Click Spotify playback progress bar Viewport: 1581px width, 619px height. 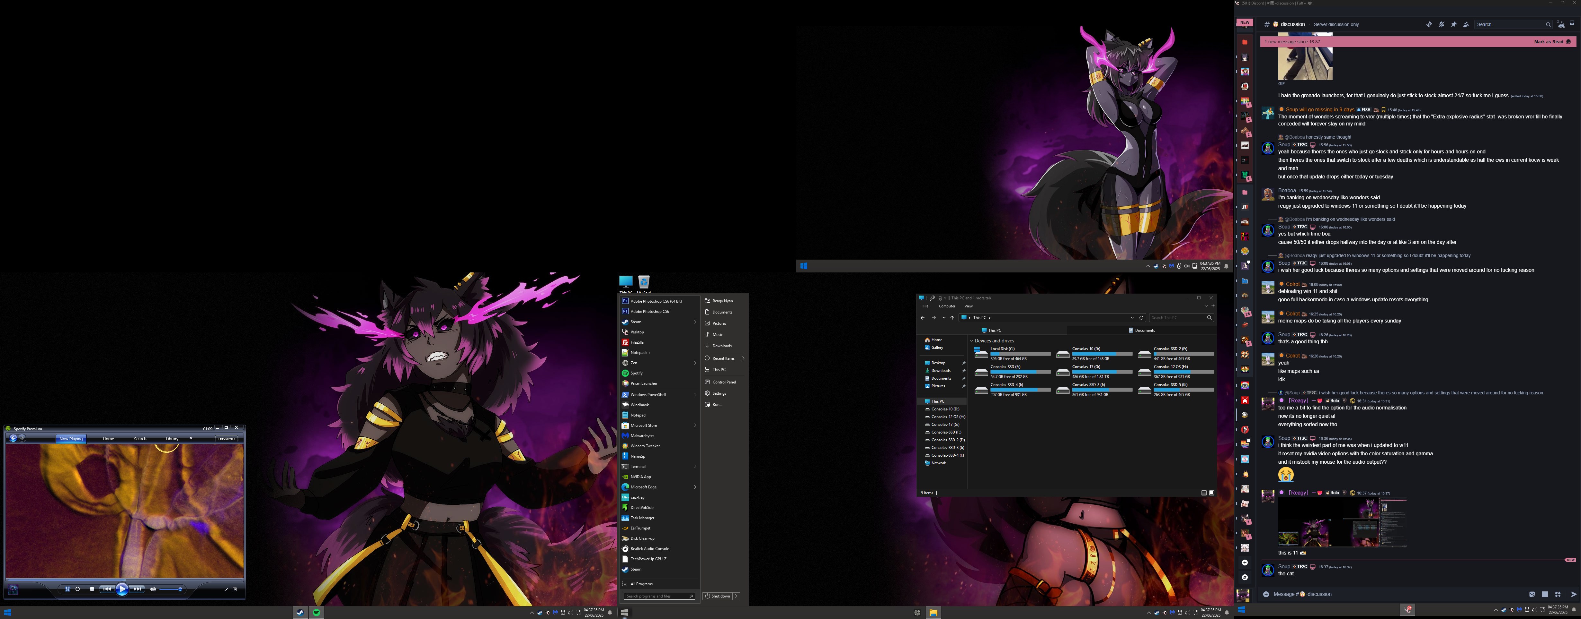(x=125, y=579)
